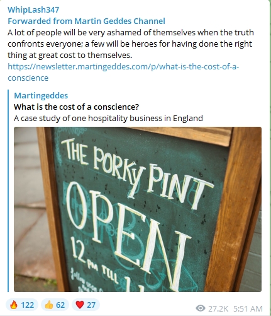
Task: Open preview title 'What is the cost of a conscience?'
Action: coord(76,107)
